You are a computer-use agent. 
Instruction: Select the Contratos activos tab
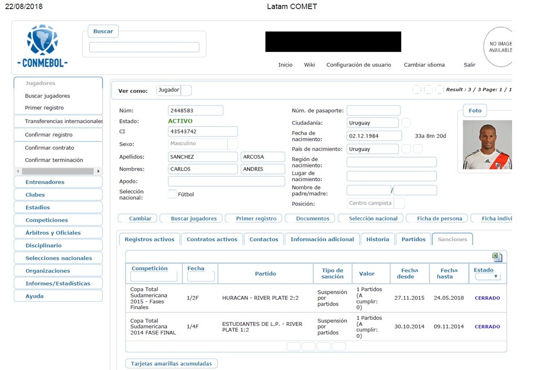click(x=212, y=239)
